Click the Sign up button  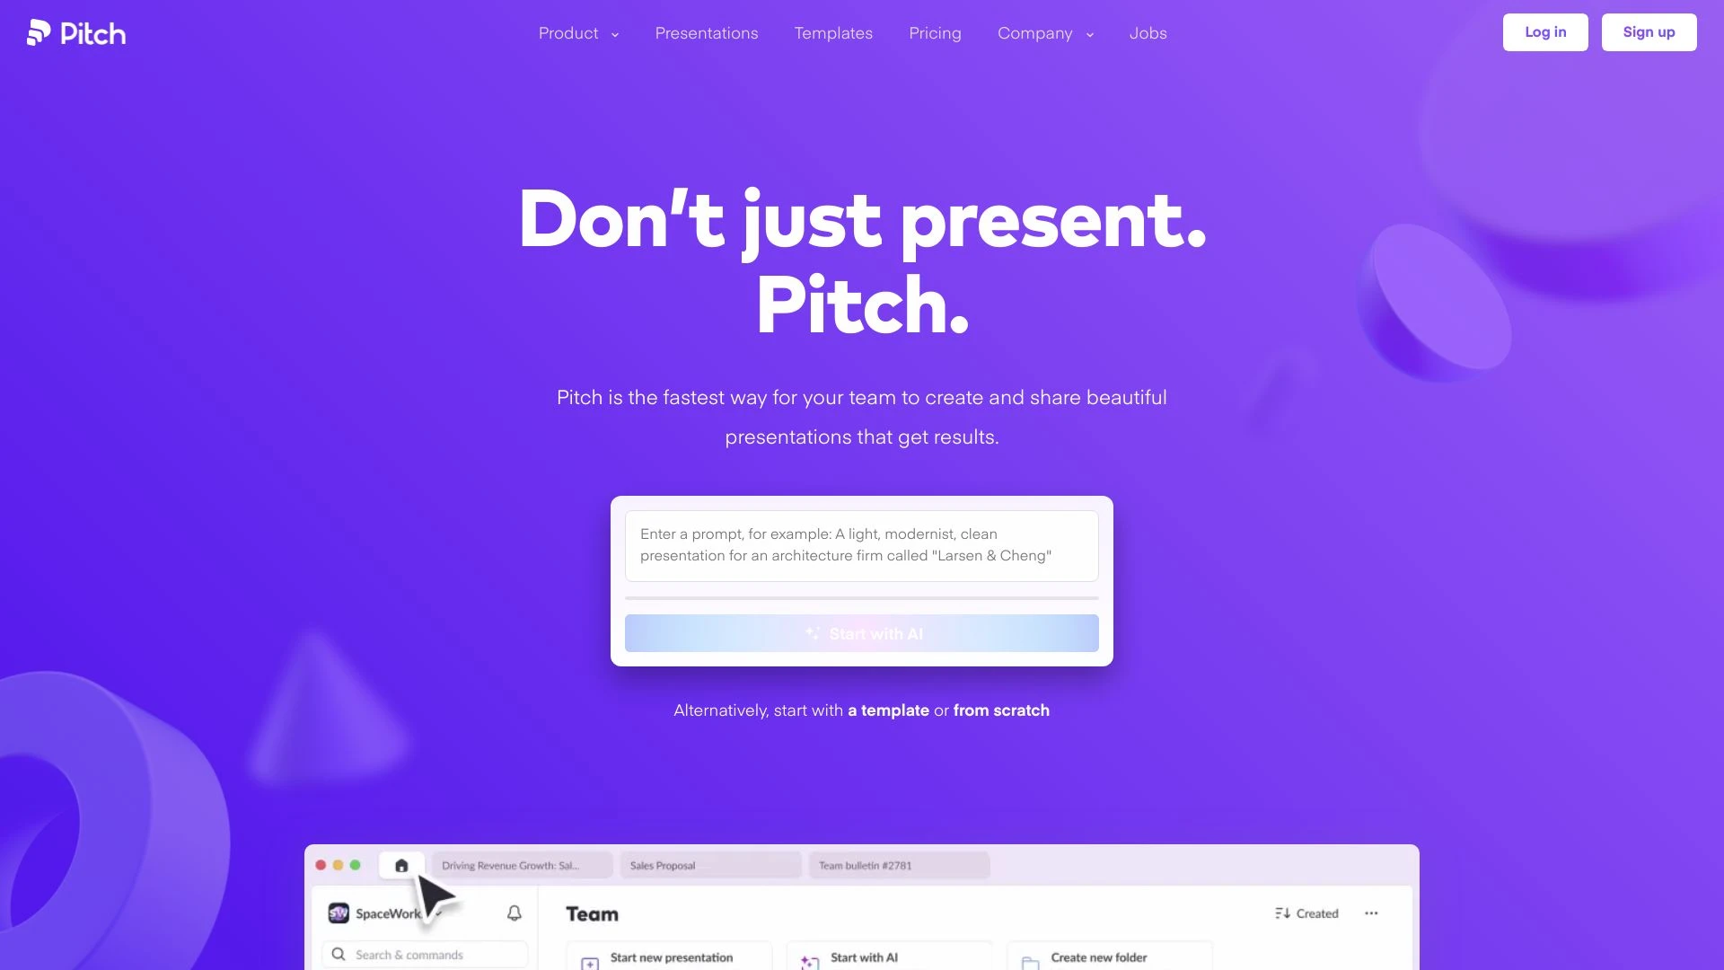[1649, 32]
